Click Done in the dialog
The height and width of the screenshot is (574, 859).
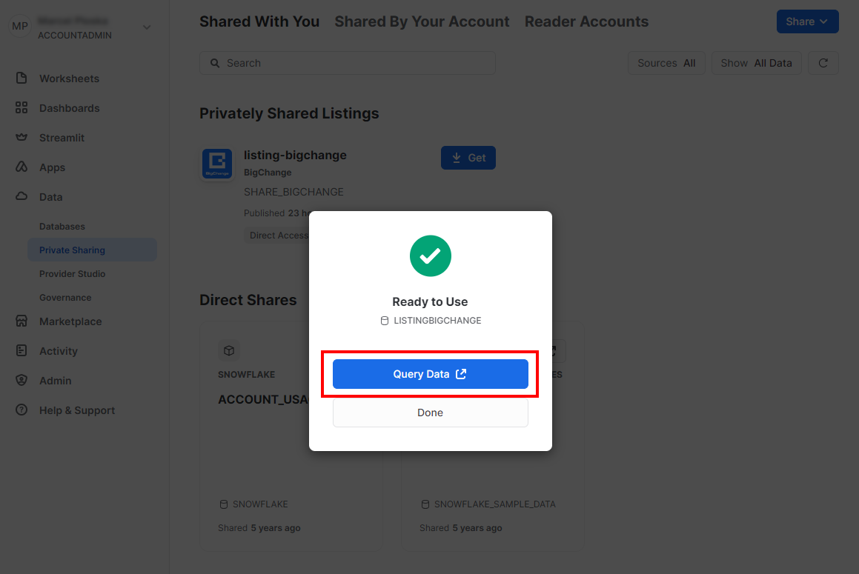[x=430, y=413]
